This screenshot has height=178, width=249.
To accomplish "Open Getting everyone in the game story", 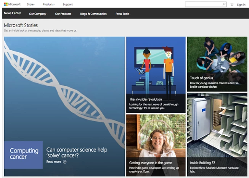I will [150, 163].
